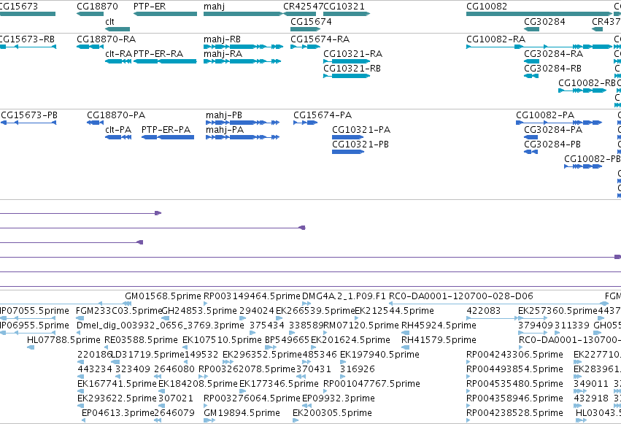
Task: Select the mahj-PB protein label
Action: 224,115
